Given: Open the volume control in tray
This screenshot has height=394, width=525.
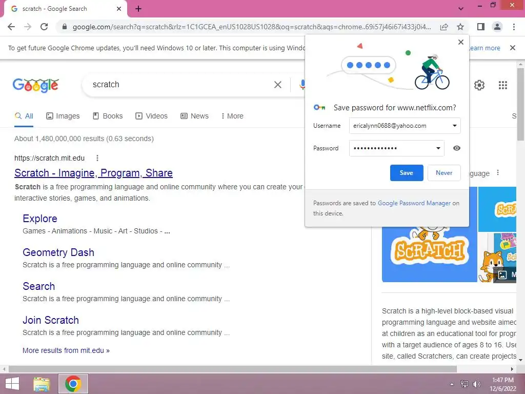Looking at the screenshot, I should [476, 384].
